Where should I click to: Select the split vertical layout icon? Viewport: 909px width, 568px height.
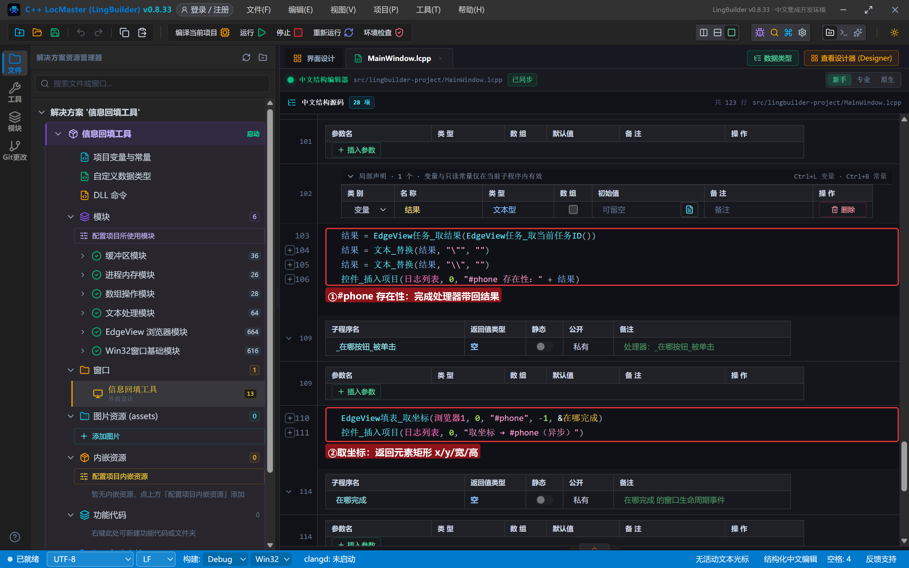tap(703, 32)
